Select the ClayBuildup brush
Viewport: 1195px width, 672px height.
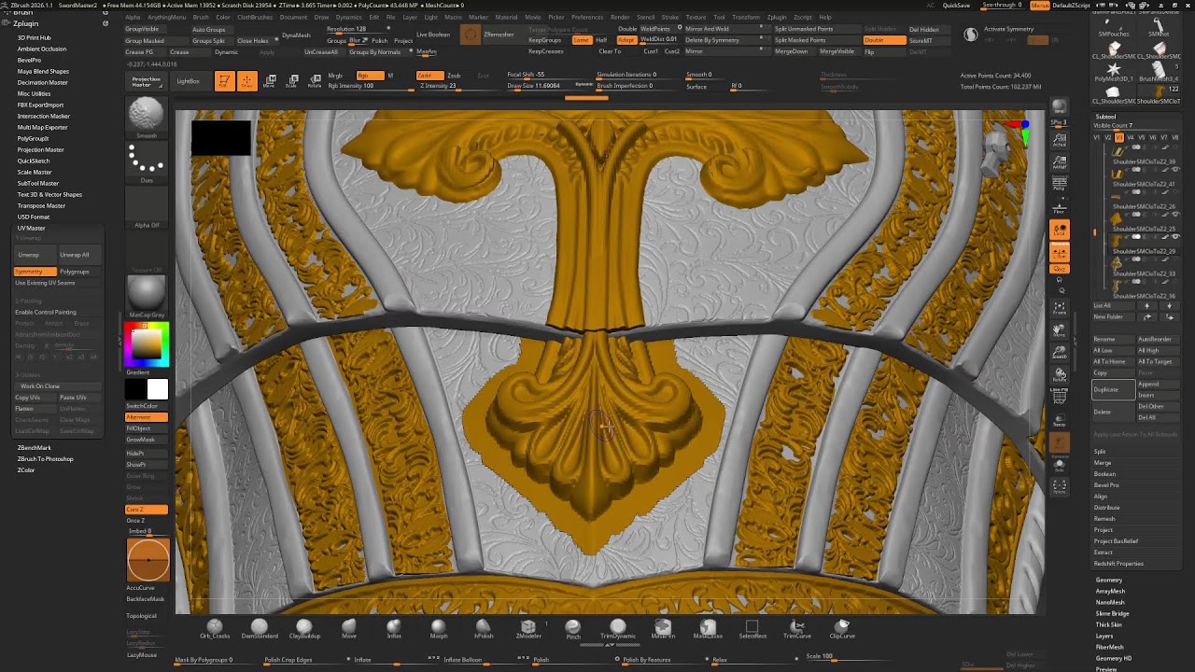(304, 628)
